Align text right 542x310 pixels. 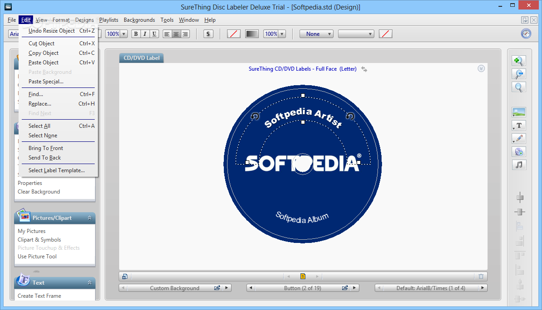click(185, 34)
